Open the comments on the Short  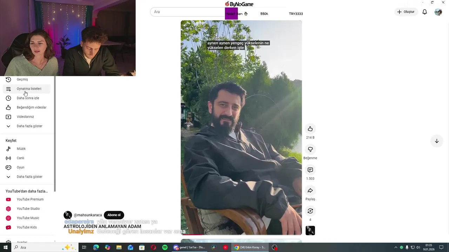pos(310,170)
